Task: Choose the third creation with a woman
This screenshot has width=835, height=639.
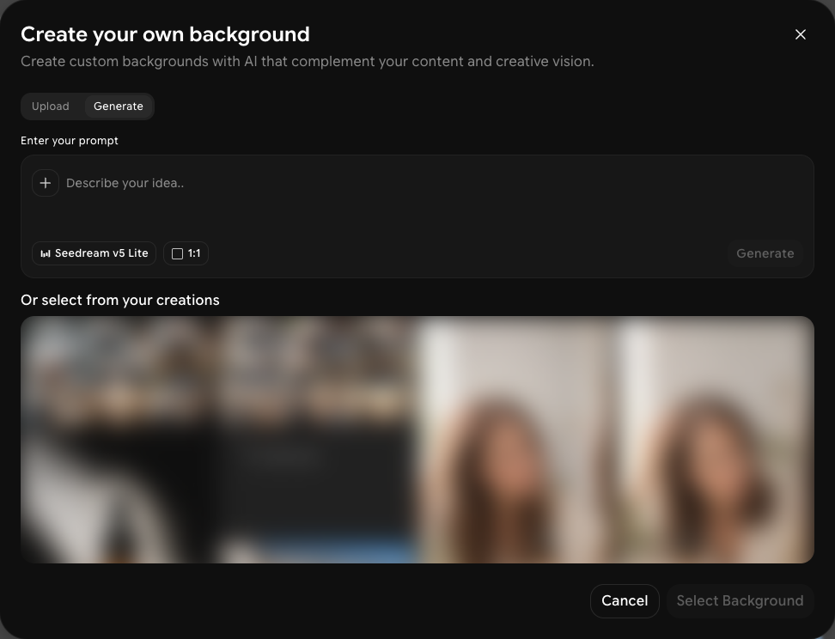Action: [516, 440]
